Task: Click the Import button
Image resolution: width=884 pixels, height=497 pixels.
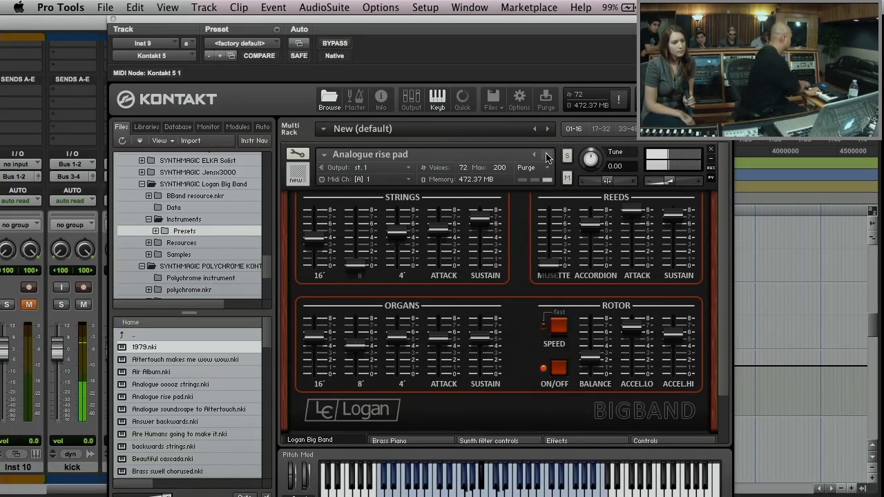Action: [191, 141]
